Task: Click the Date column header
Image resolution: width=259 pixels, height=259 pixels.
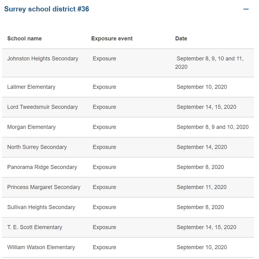Action: coord(181,39)
